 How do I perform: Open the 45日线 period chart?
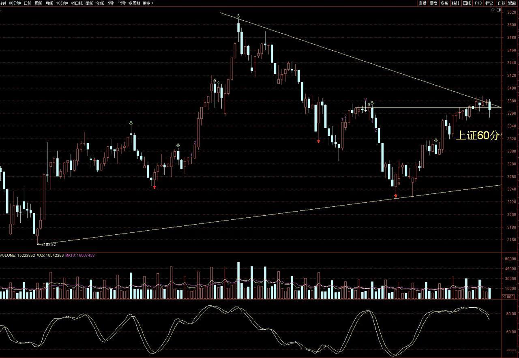(77, 3)
